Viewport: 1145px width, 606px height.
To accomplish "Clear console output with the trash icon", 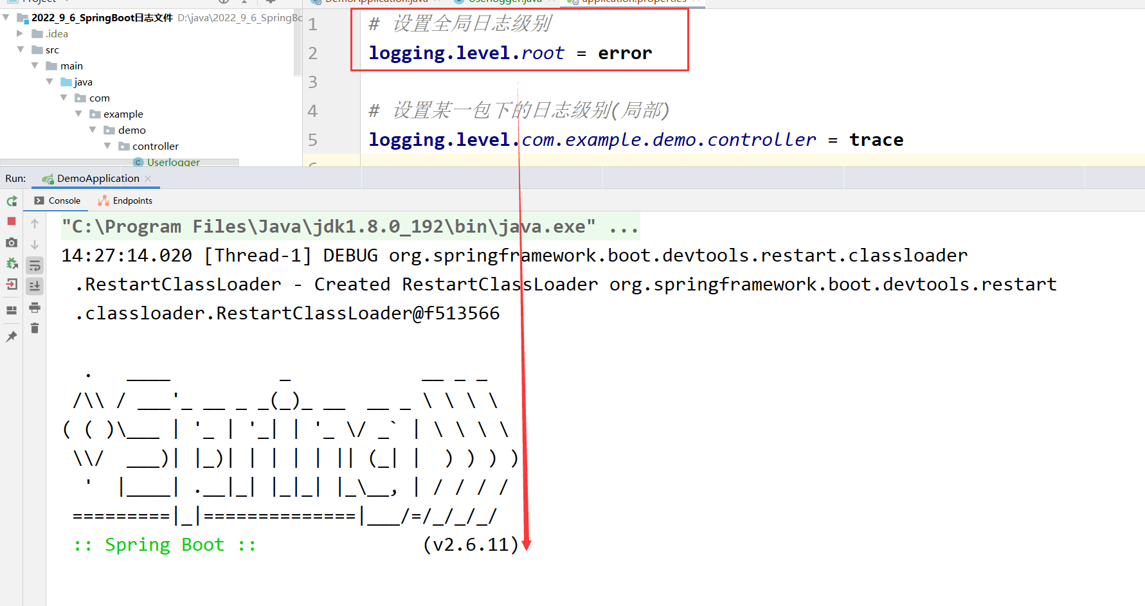I will coord(35,328).
